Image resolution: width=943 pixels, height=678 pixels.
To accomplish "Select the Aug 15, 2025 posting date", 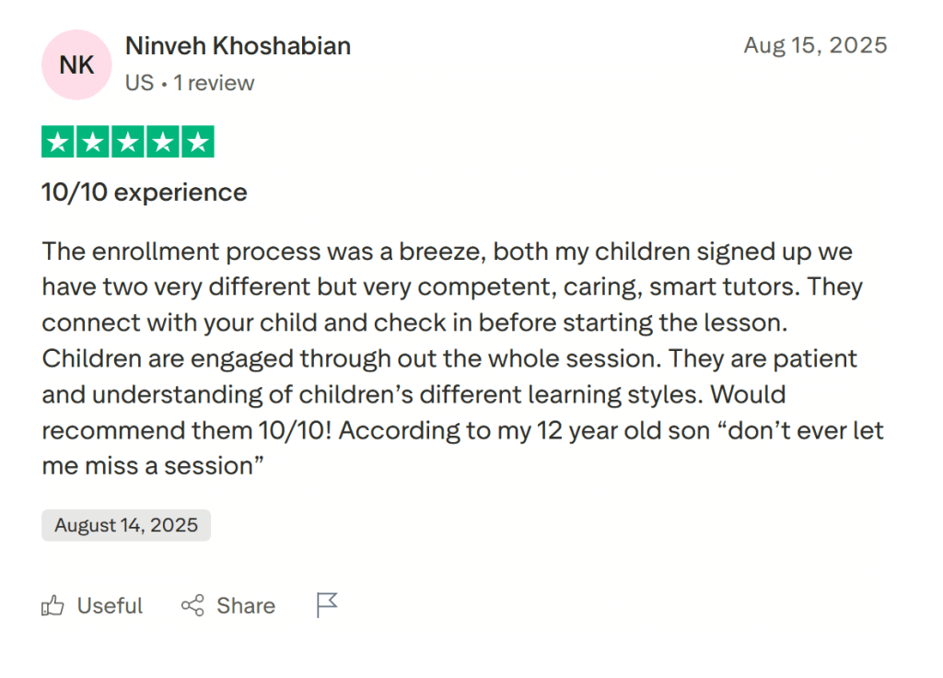I will pos(816,45).
